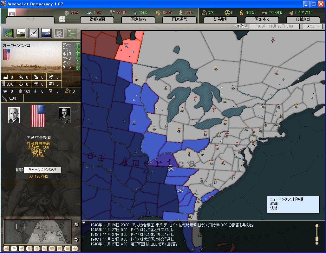Viewport: 326px width, 253px height.
Task: Toggle the terrain map mode button
Action: tap(6, 249)
